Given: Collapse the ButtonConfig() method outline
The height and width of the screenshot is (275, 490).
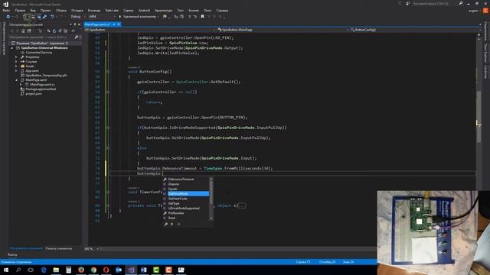Looking at the screenshot, I should point(108,72).
